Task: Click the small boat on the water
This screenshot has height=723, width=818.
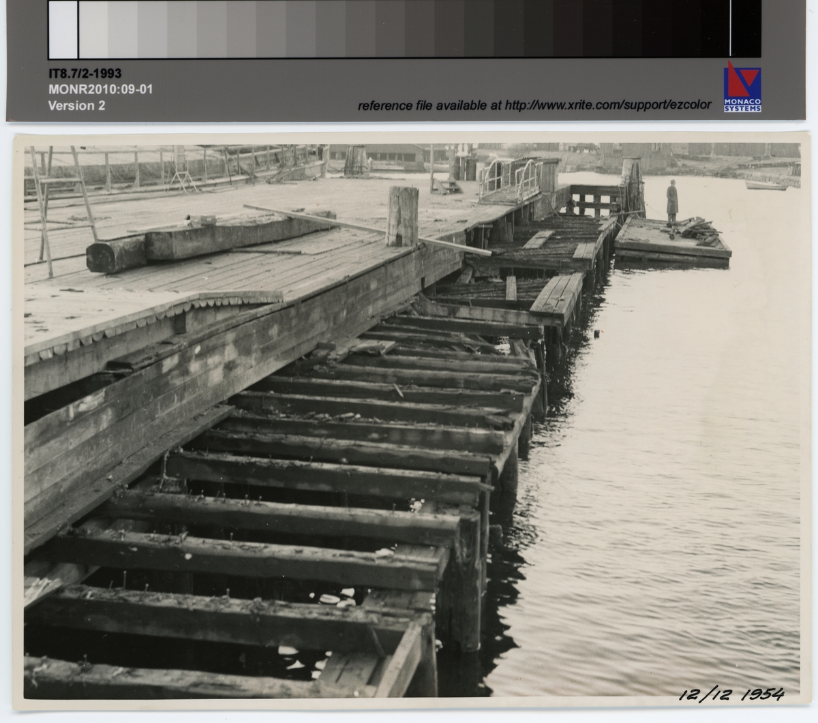Action: pyautogui.click(x=766, y=185)
